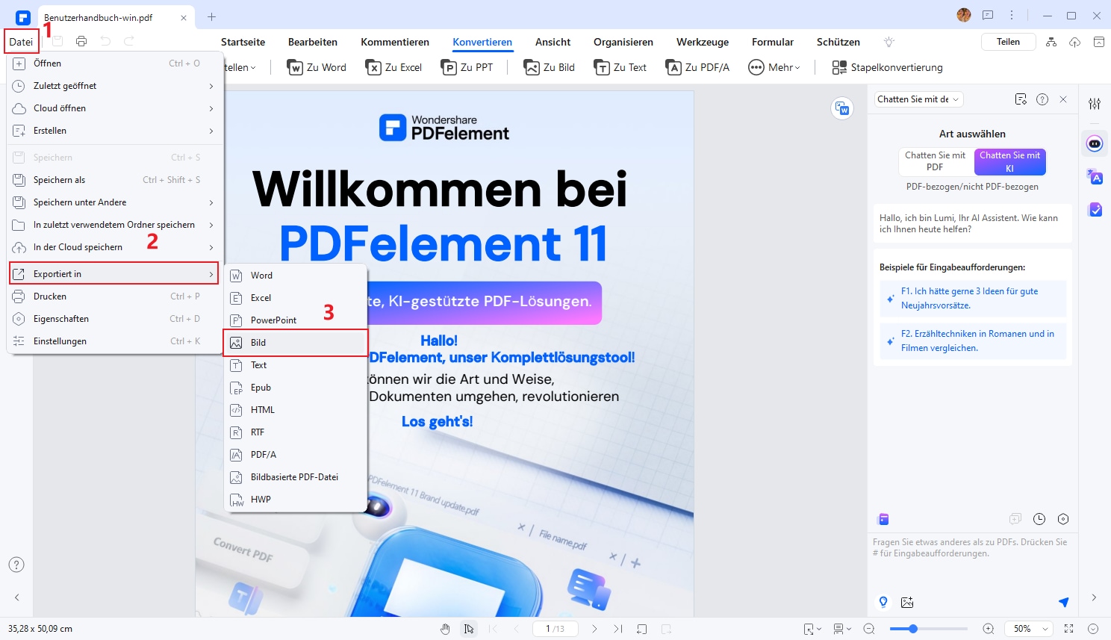This screenshot has width=1111, height=640.
Task: Click the chat input field
Action: [x=972, y=562]
